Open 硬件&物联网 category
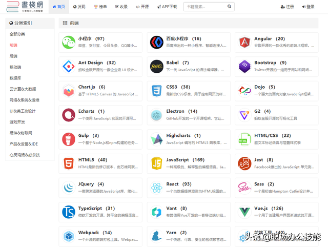 pyautogui.click(x=20, y=133)
